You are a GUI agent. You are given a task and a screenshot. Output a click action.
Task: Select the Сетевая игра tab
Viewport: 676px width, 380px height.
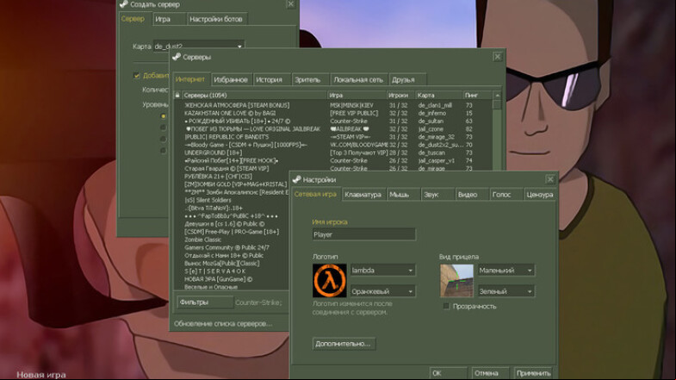(315, 194)
